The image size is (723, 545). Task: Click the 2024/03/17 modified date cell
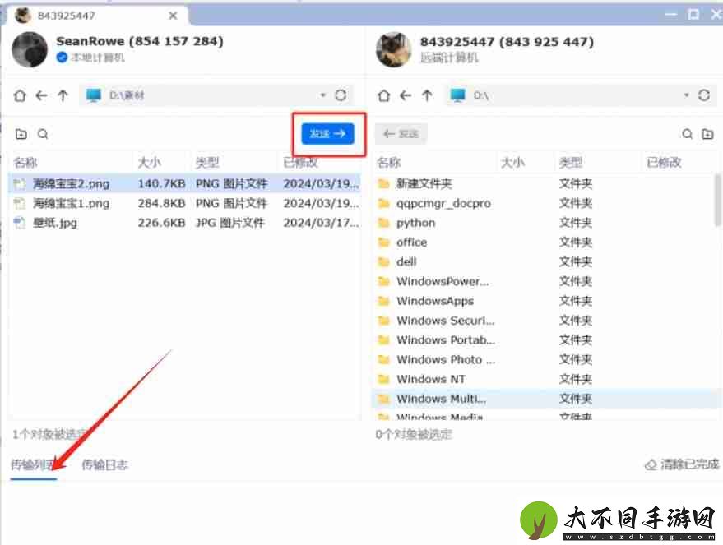click(321, 223)
